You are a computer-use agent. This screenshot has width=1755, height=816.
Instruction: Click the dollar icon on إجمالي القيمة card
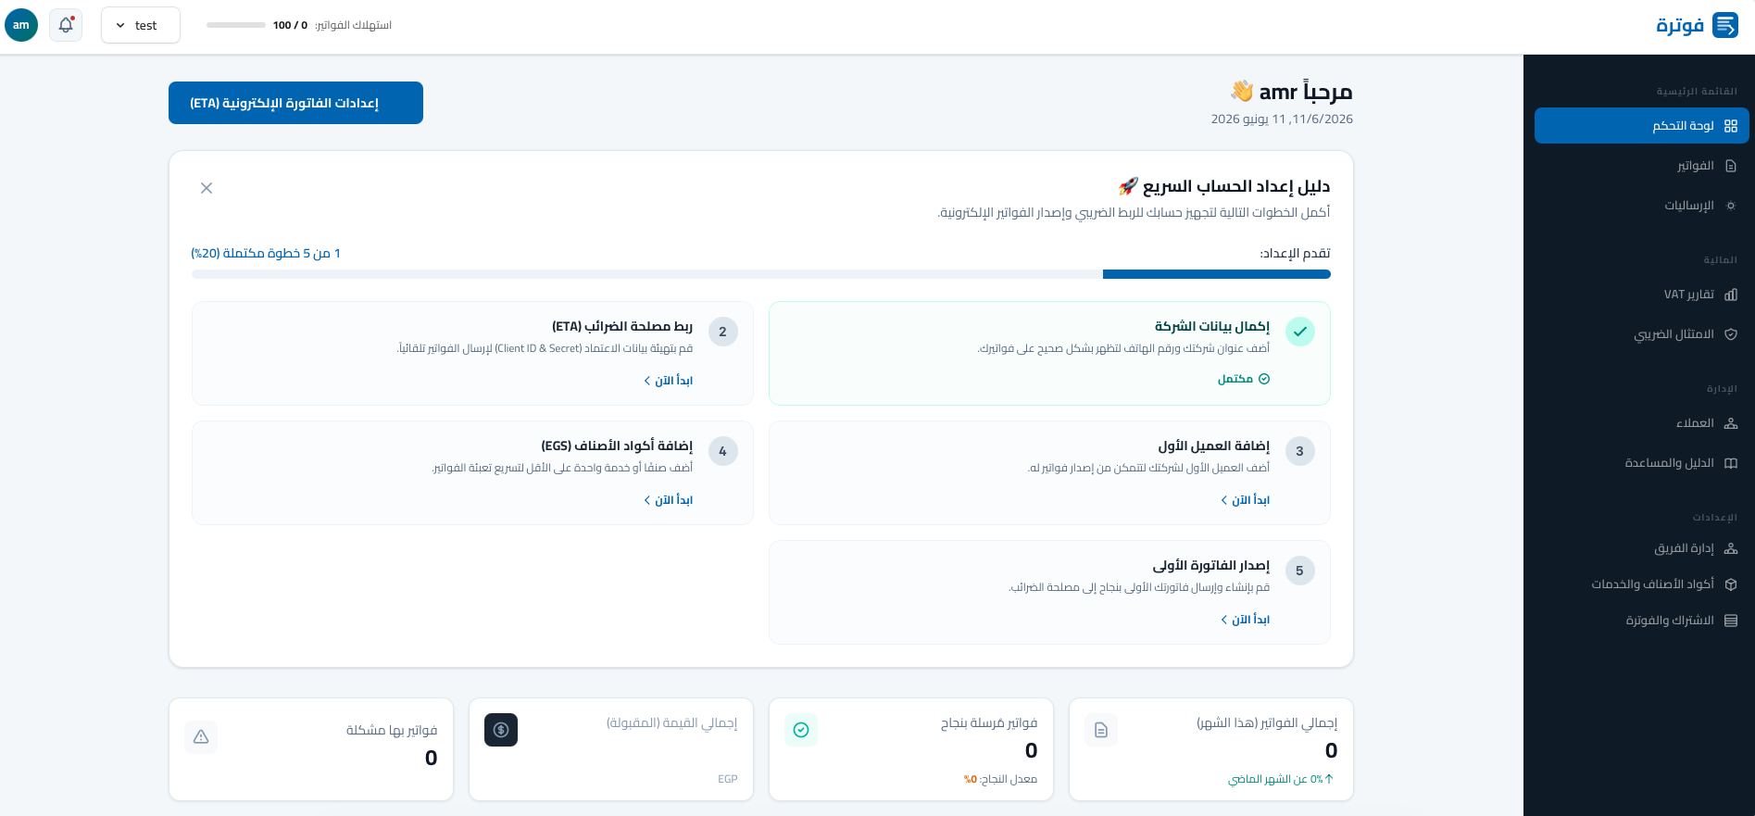point(501,730)
